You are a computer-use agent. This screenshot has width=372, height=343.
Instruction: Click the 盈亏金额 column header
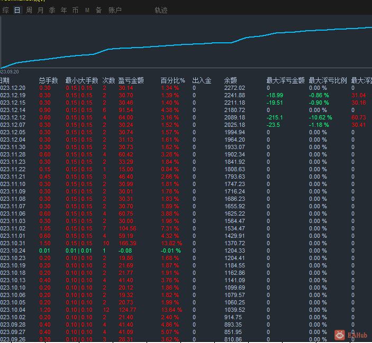click(131, 80)
